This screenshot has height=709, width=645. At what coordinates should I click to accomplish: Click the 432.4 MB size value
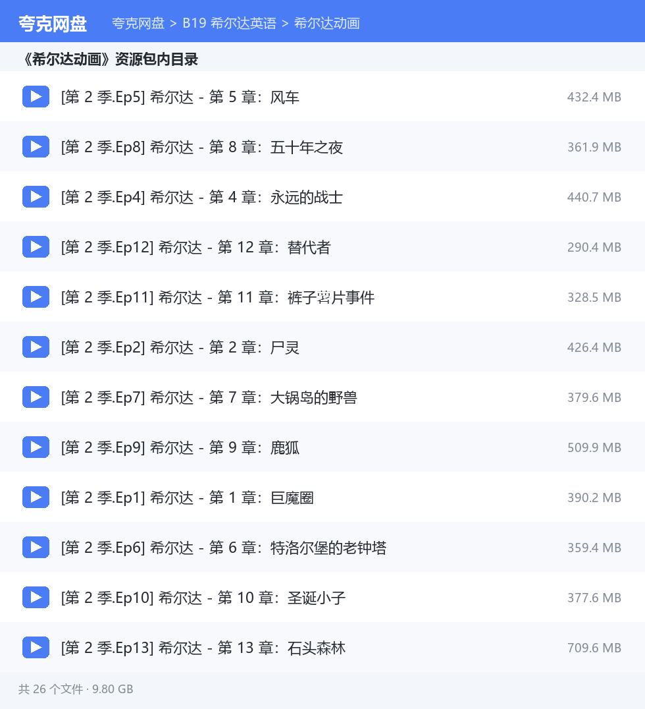[594, 97]
